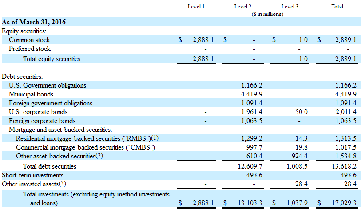361x211 pixels.
Task: Select CMBS Total value 1,017.5
Action: (346, 147)
